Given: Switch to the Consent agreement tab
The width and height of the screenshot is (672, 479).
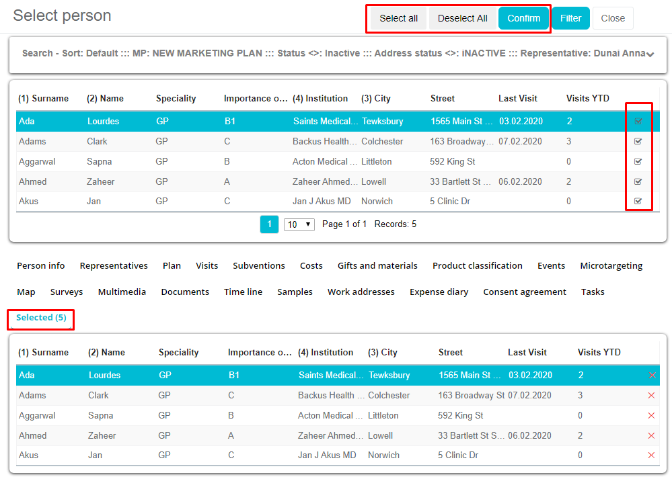Looking at the screenshot, I should pos(525,292).
